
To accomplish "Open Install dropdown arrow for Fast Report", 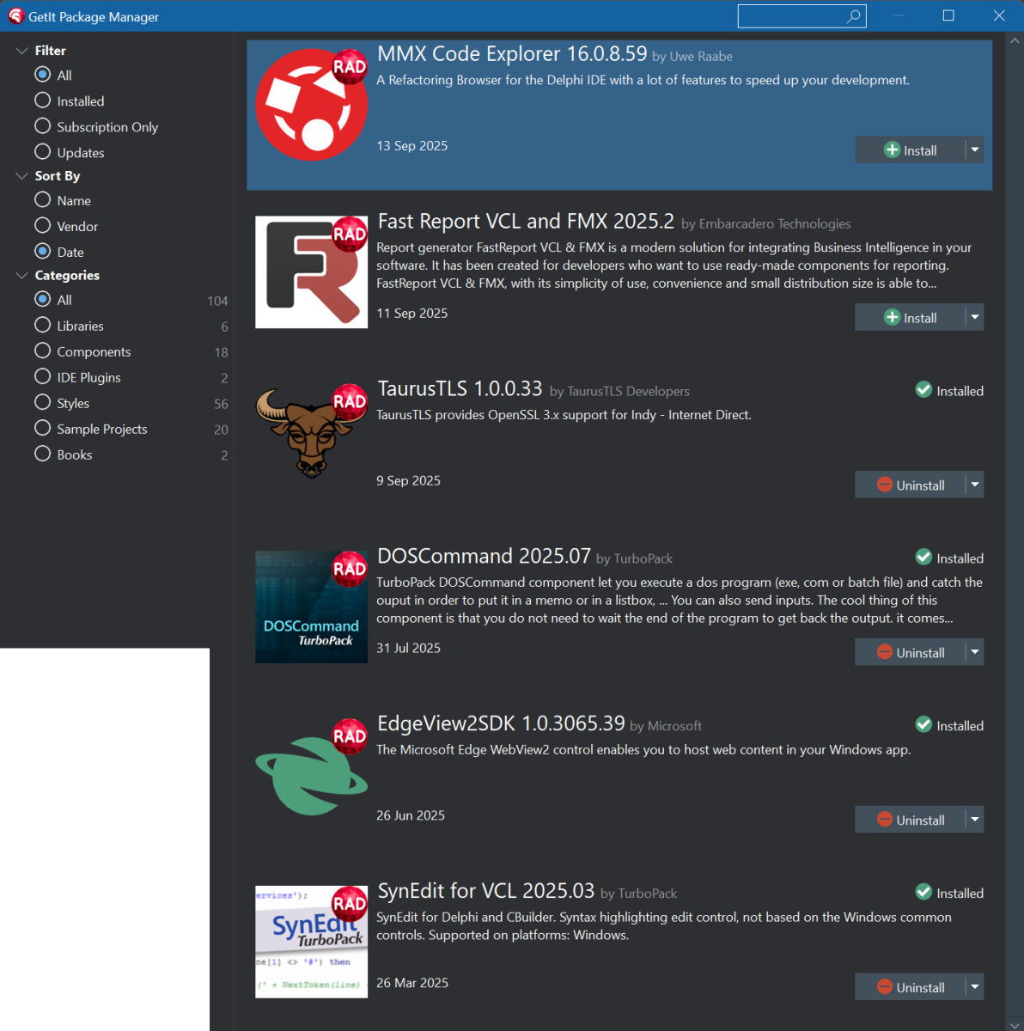I will click(x=974, y=317).
